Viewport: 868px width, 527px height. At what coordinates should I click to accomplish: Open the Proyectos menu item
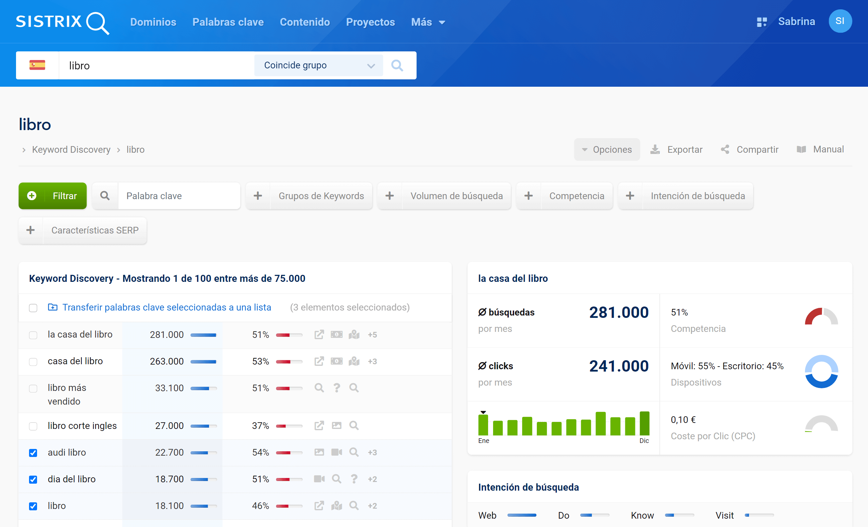[x=370, y=22]
